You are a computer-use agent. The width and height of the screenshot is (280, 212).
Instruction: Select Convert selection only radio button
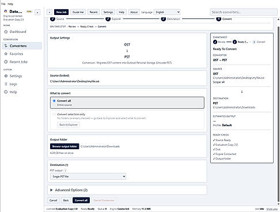coord(54,114)
